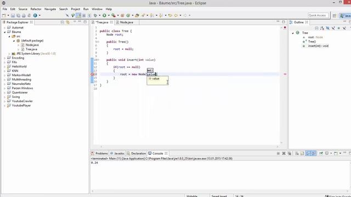Select the YoutubeCrawler project
The width and height of the screenshot is (351, 197).
click(x=22, y=101)
